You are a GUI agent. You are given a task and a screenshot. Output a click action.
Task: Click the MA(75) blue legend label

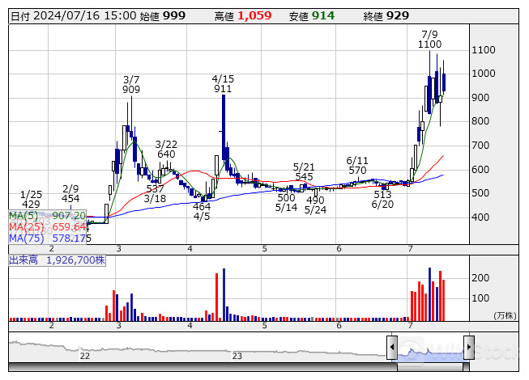(47, 239)
